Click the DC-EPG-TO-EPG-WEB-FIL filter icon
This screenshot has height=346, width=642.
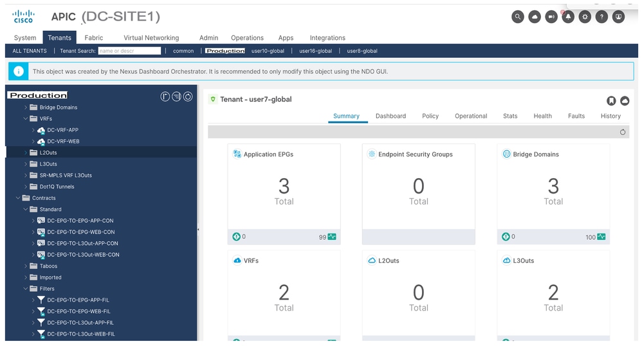point(41,311)
